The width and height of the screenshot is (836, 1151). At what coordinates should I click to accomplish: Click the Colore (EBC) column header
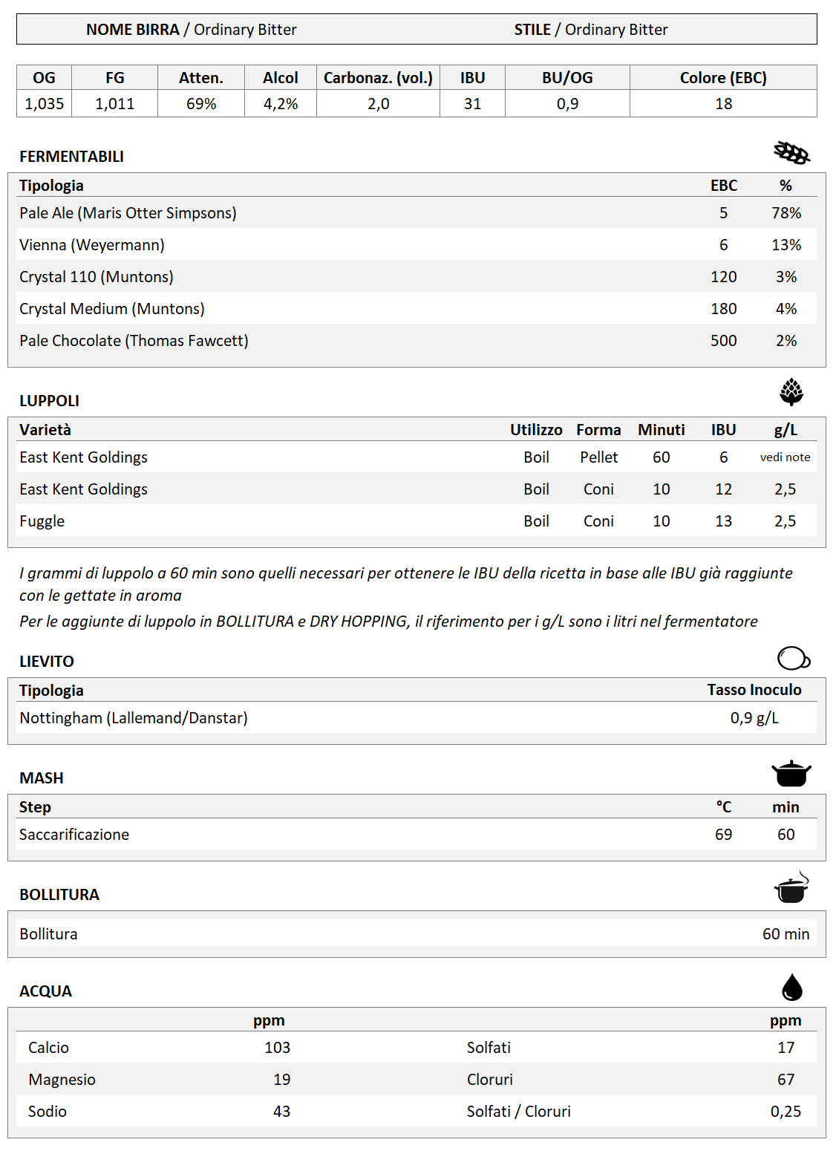point(723,78)
